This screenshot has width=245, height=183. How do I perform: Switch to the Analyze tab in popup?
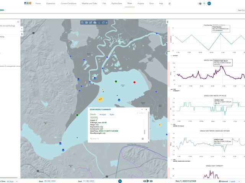click(x=103, y=114)
